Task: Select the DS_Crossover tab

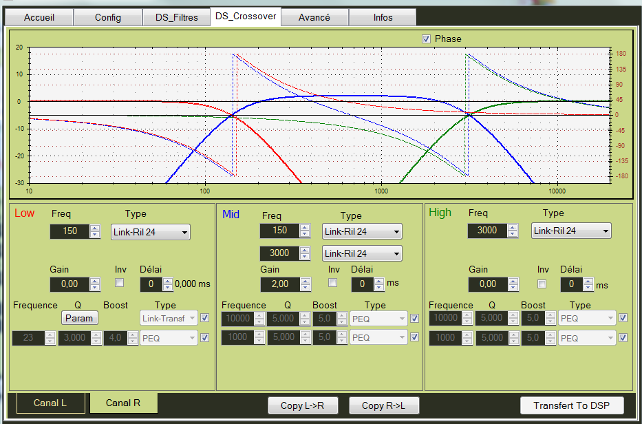Action: click(x=246, y=17)
